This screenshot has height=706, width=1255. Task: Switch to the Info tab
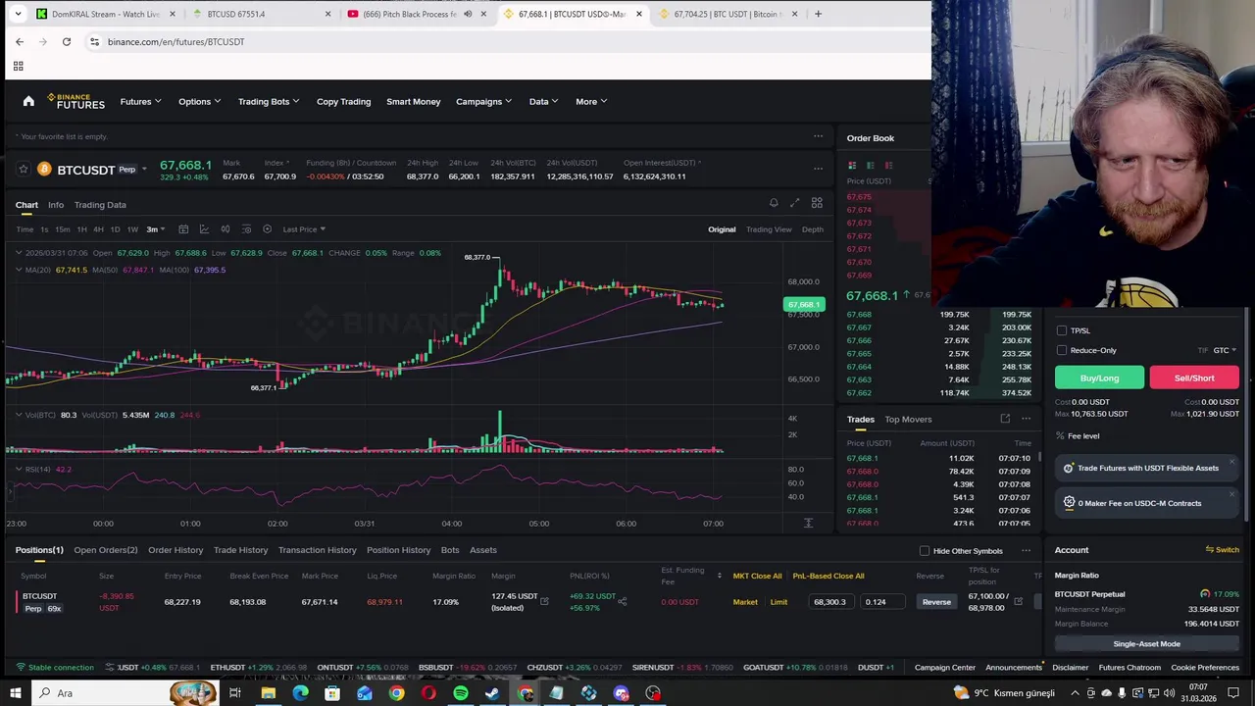56,205
